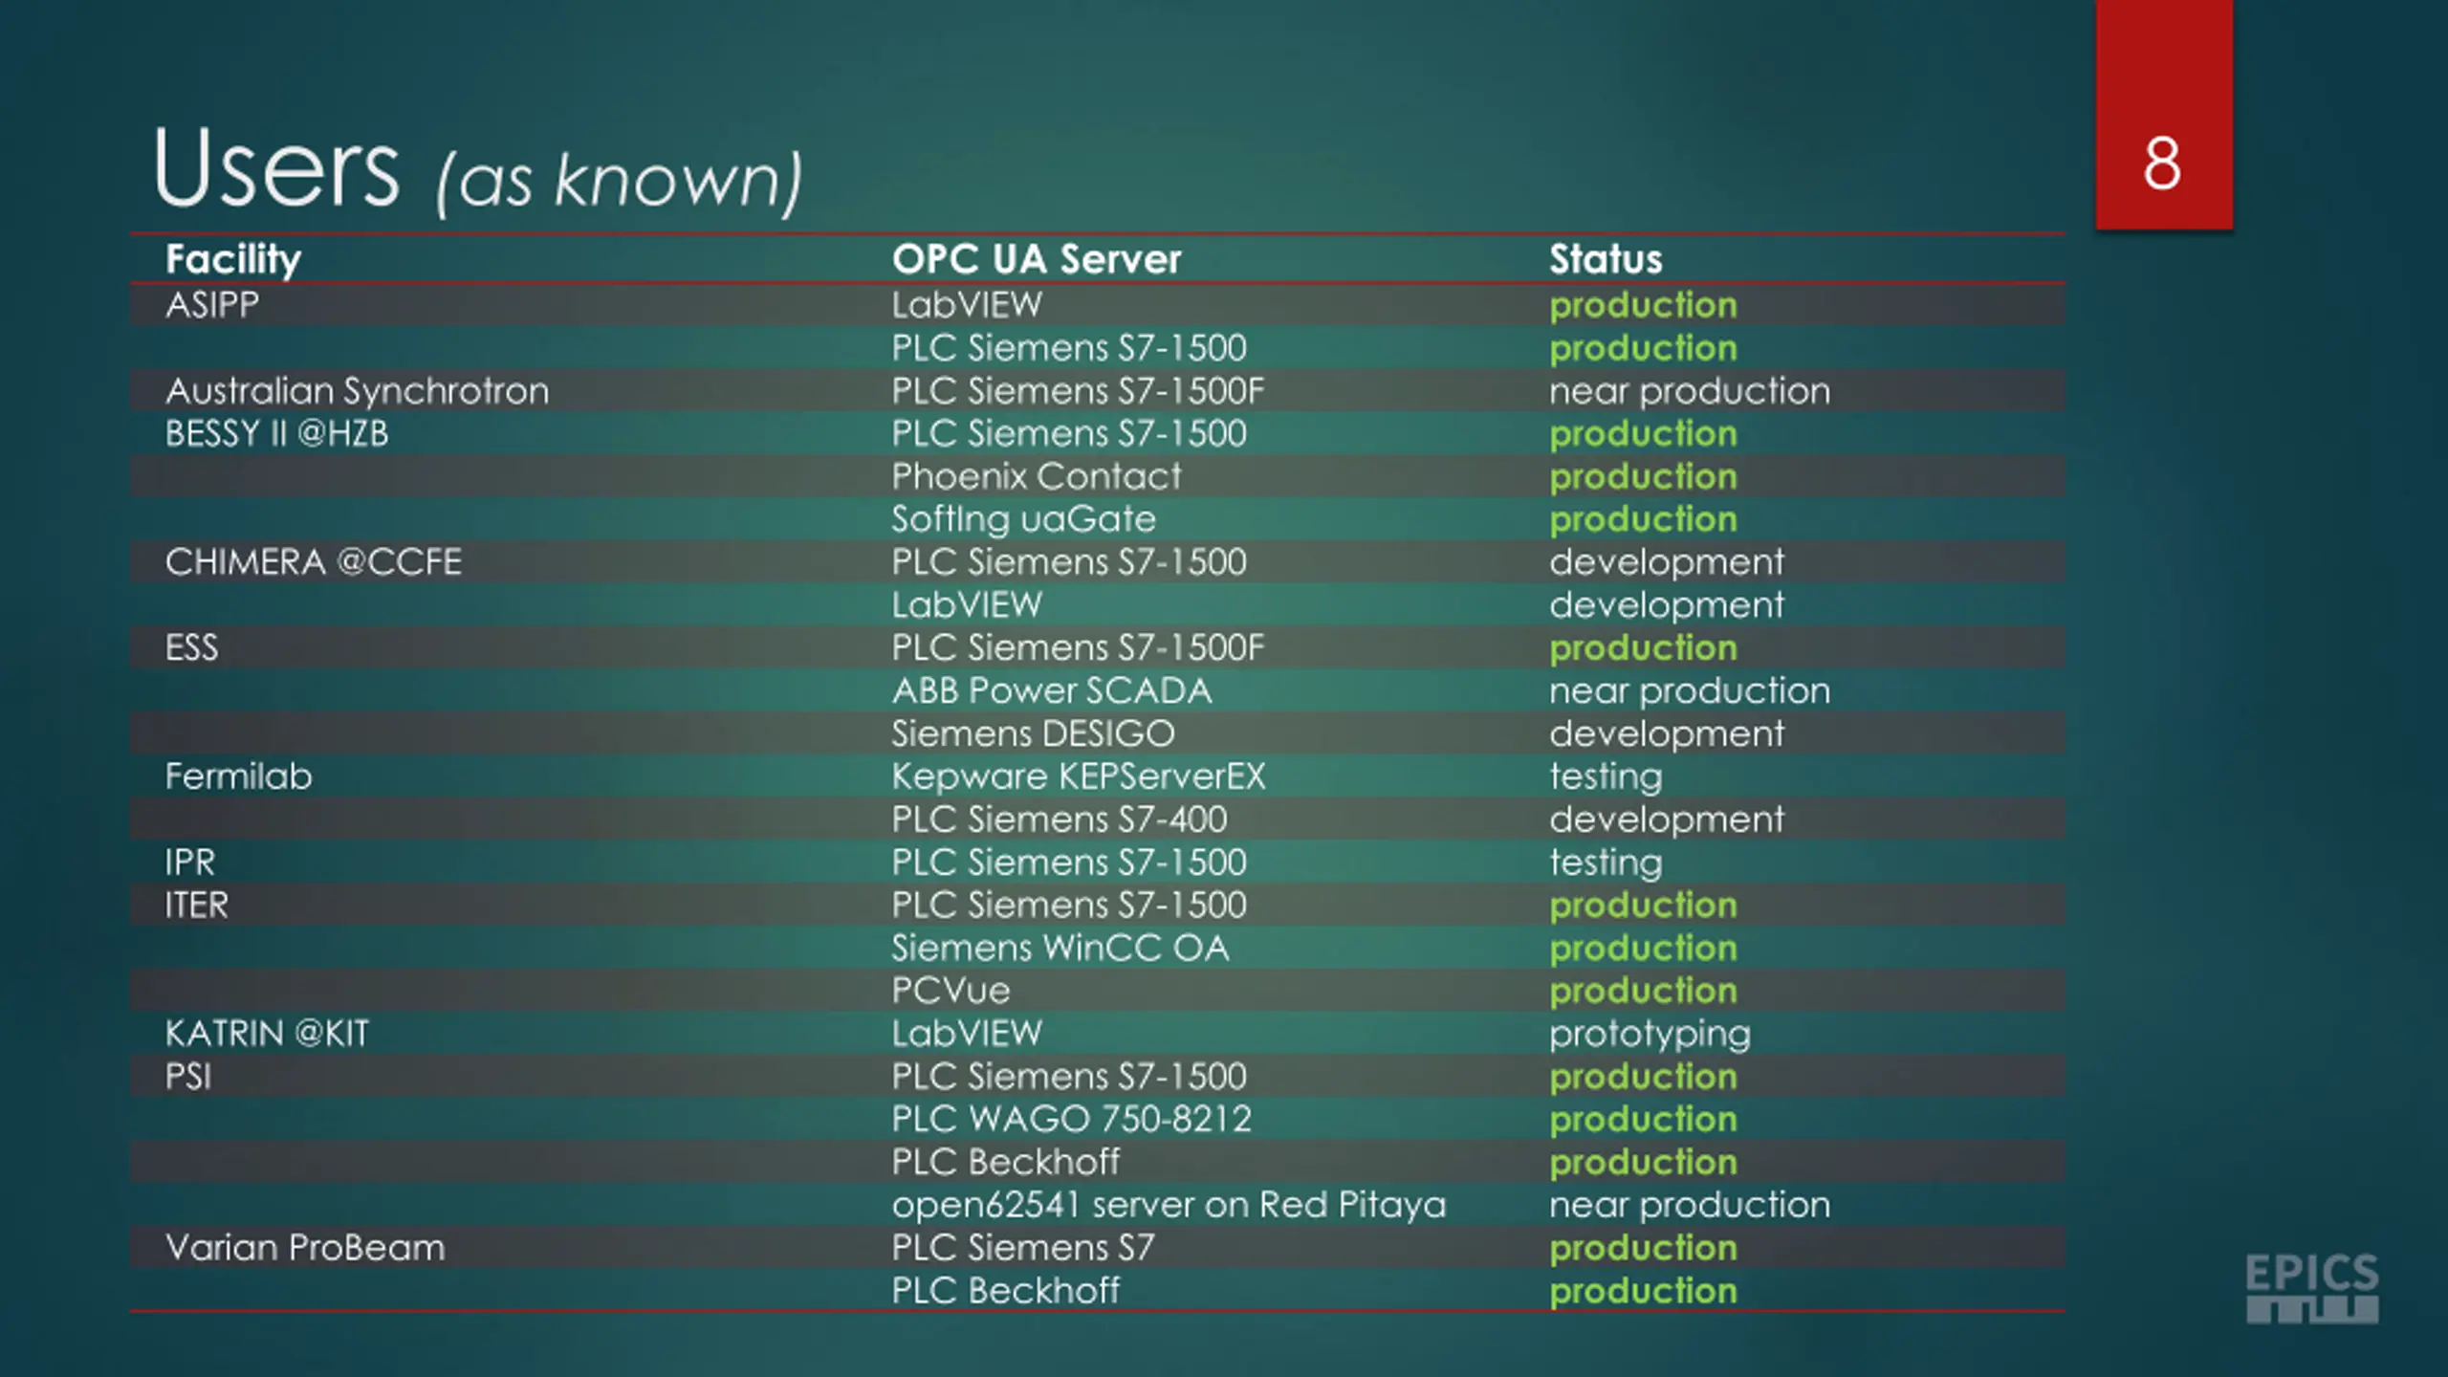Screen dimensions: 2448x1377
Task: Click the PSI facility cell
Action: click(187, 1077)
